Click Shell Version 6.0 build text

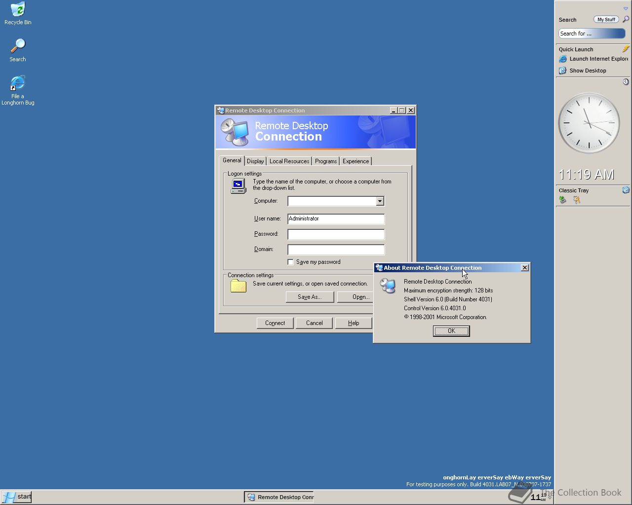point(448,299)
